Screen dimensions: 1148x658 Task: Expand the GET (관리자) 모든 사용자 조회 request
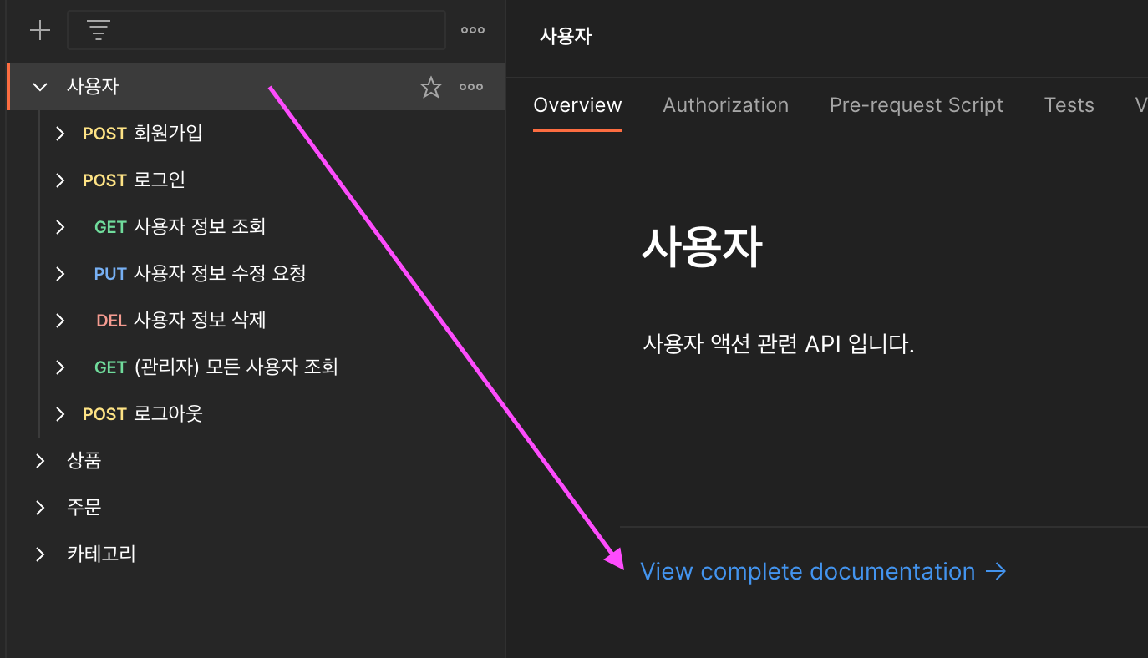click(60, 367)
